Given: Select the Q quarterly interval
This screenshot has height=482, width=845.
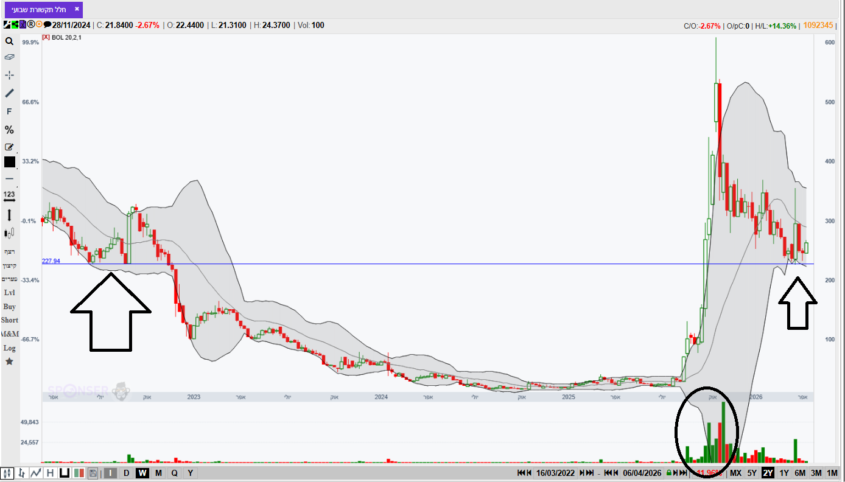Looking at the screenshot, I should pos(174,473).
